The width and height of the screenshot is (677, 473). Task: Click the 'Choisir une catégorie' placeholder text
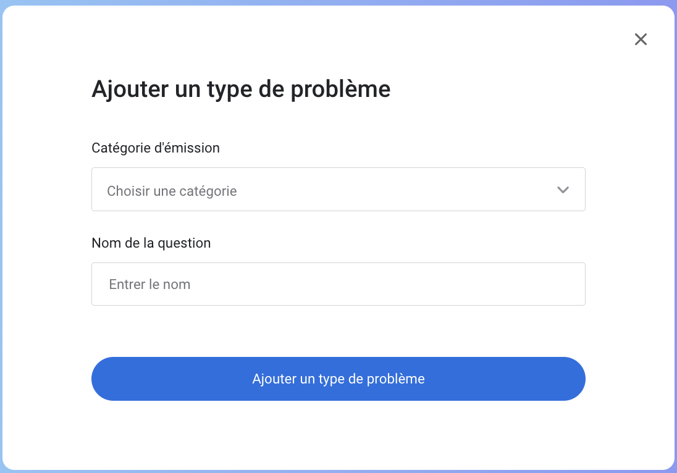172,191
